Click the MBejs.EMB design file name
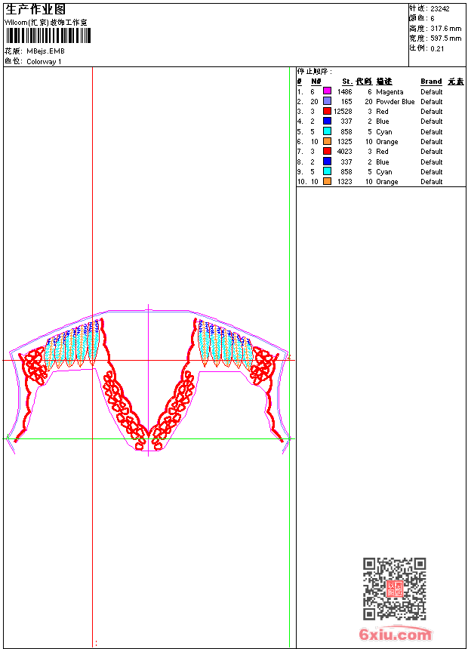 [46, 51]
